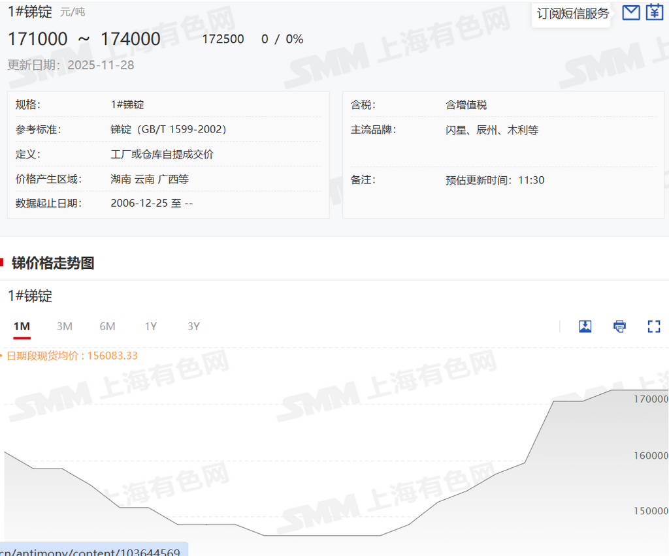Open the yen calendar price icon
Viewport: 669px width, 556px height.
654,12
